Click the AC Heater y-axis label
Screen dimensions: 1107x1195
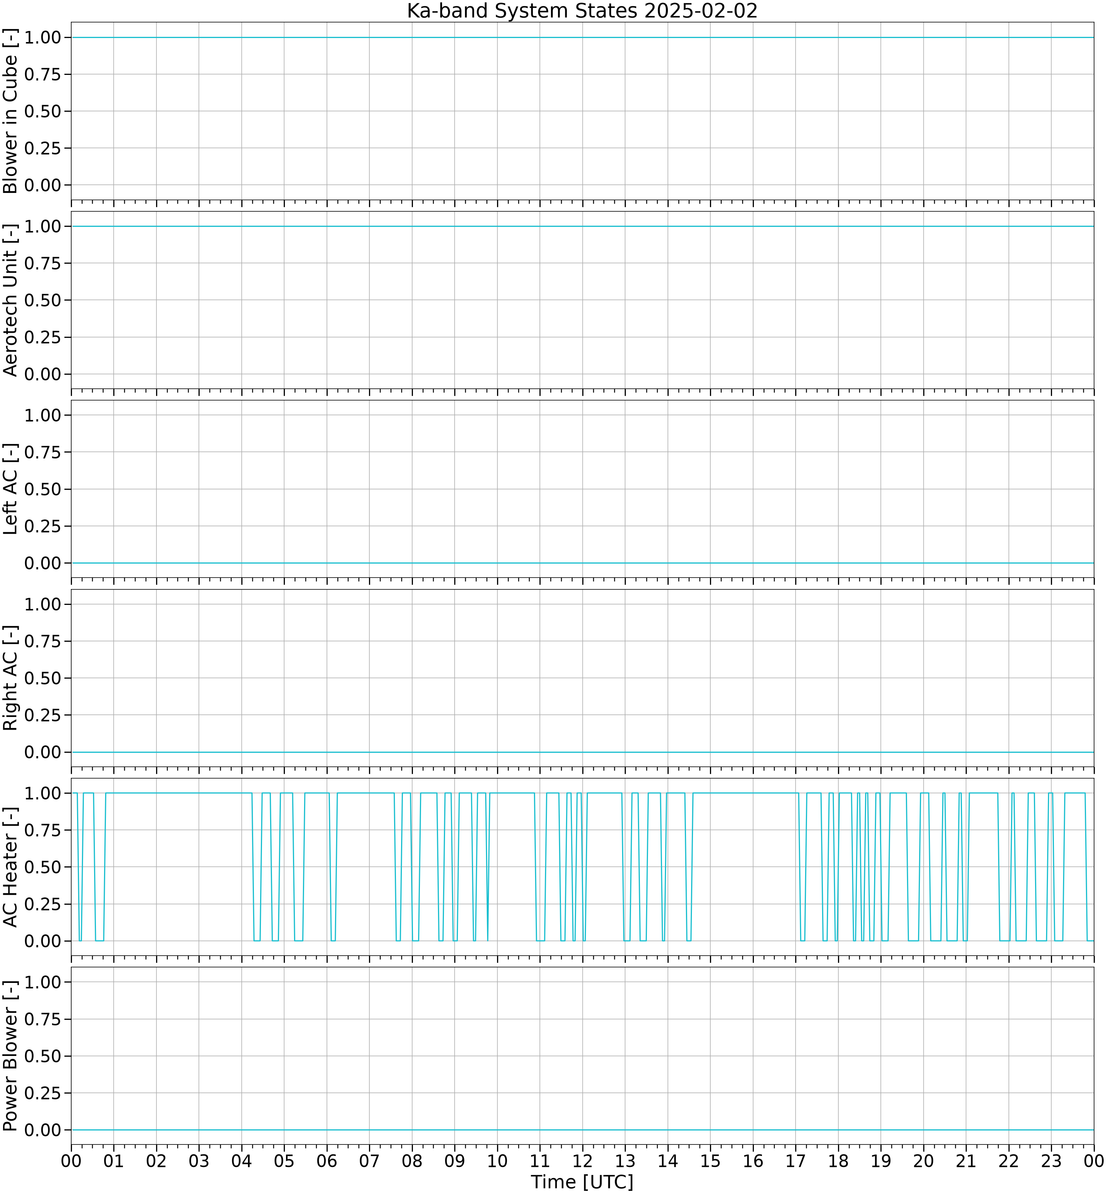(10, 867)
